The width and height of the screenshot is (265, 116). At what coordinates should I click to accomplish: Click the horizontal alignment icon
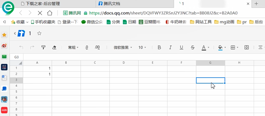(260, 48)
